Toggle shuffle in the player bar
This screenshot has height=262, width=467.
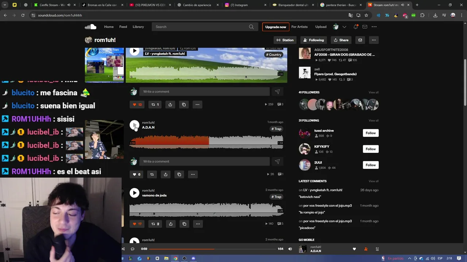tap(123, 249)
